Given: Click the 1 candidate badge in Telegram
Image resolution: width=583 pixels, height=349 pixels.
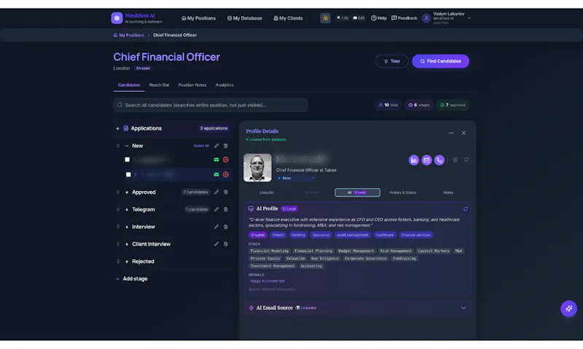Looking at the screenshot, I should tap(197, 209).
